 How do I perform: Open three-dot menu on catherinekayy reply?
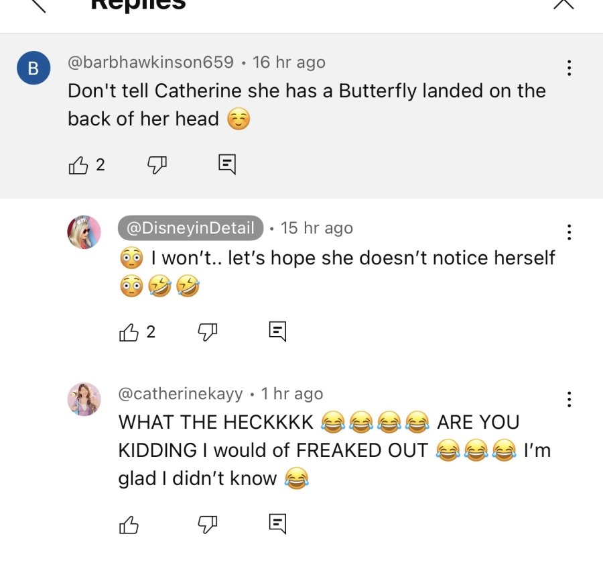(569, 399)
